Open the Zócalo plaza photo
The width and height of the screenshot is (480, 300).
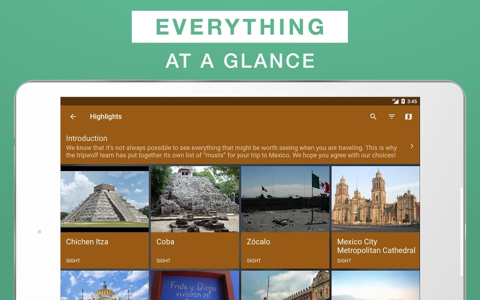point(285,199)
